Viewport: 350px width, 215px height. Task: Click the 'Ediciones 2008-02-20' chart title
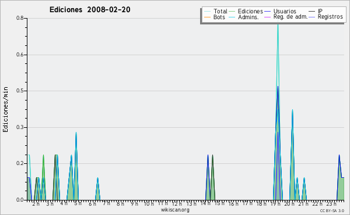[x=90, y=10]
